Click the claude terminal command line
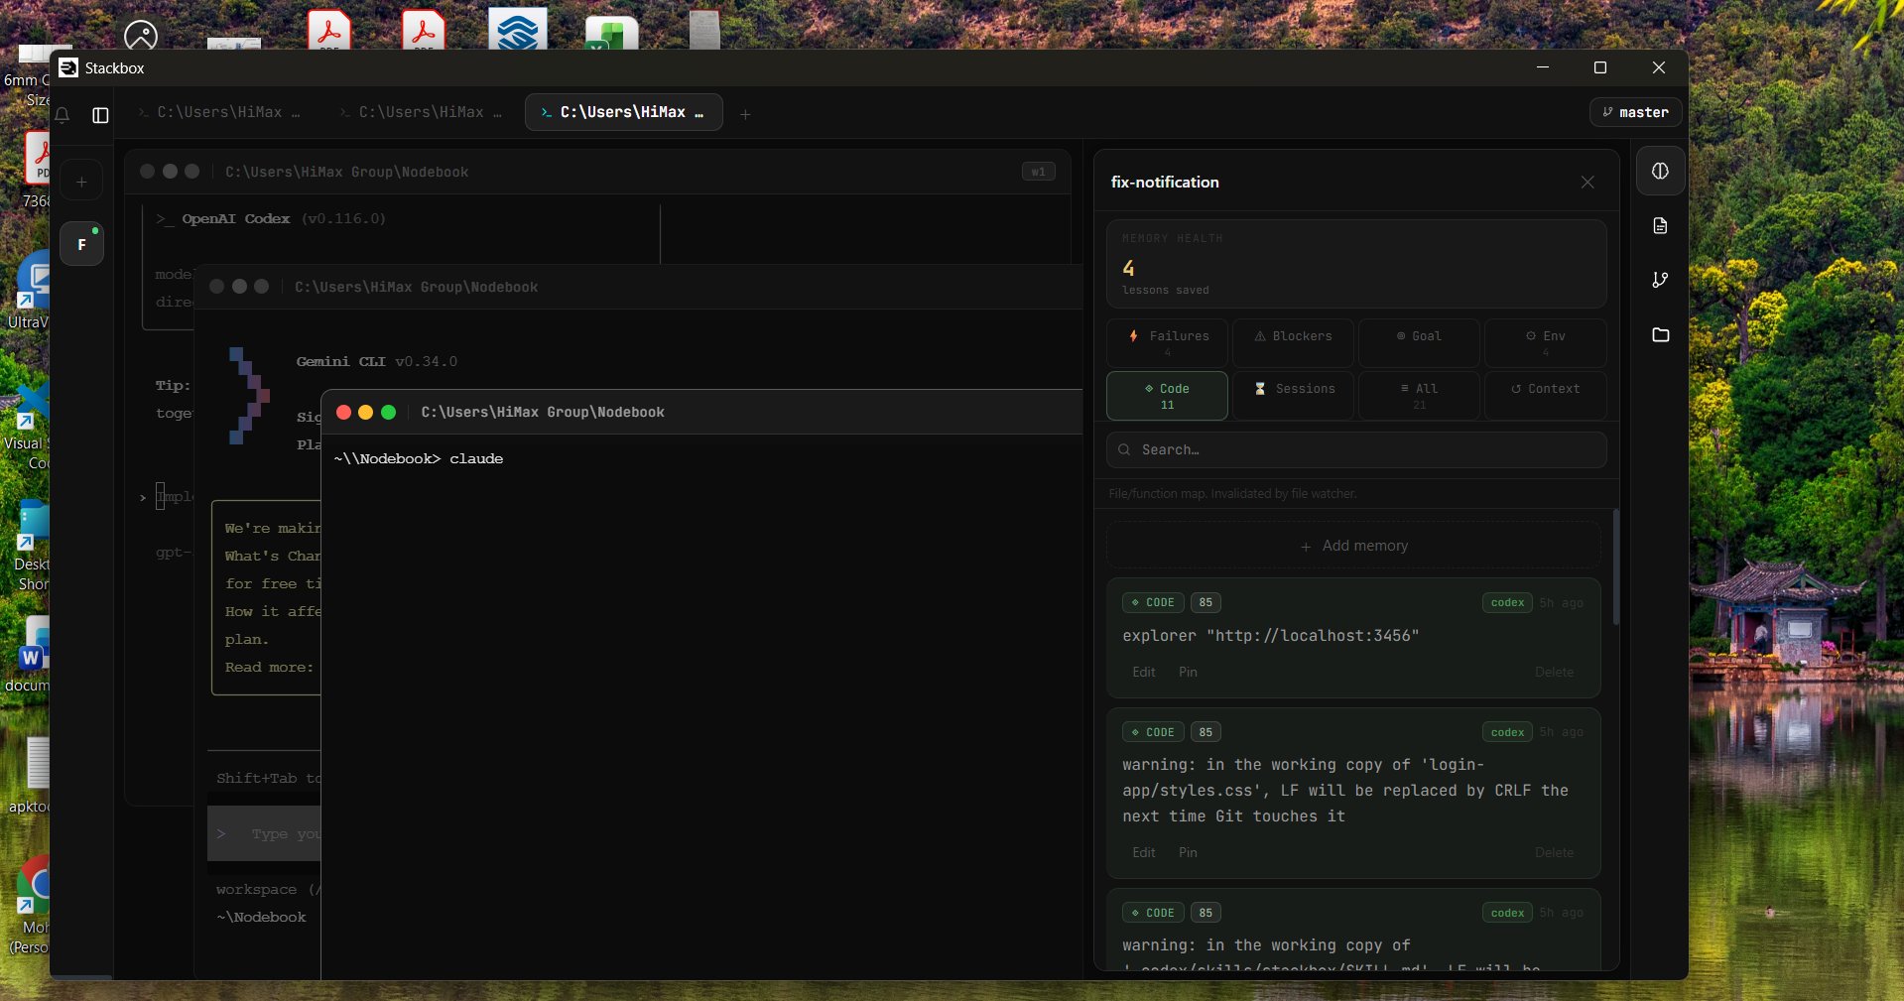 pyautogui.click(x=419, y=459)
